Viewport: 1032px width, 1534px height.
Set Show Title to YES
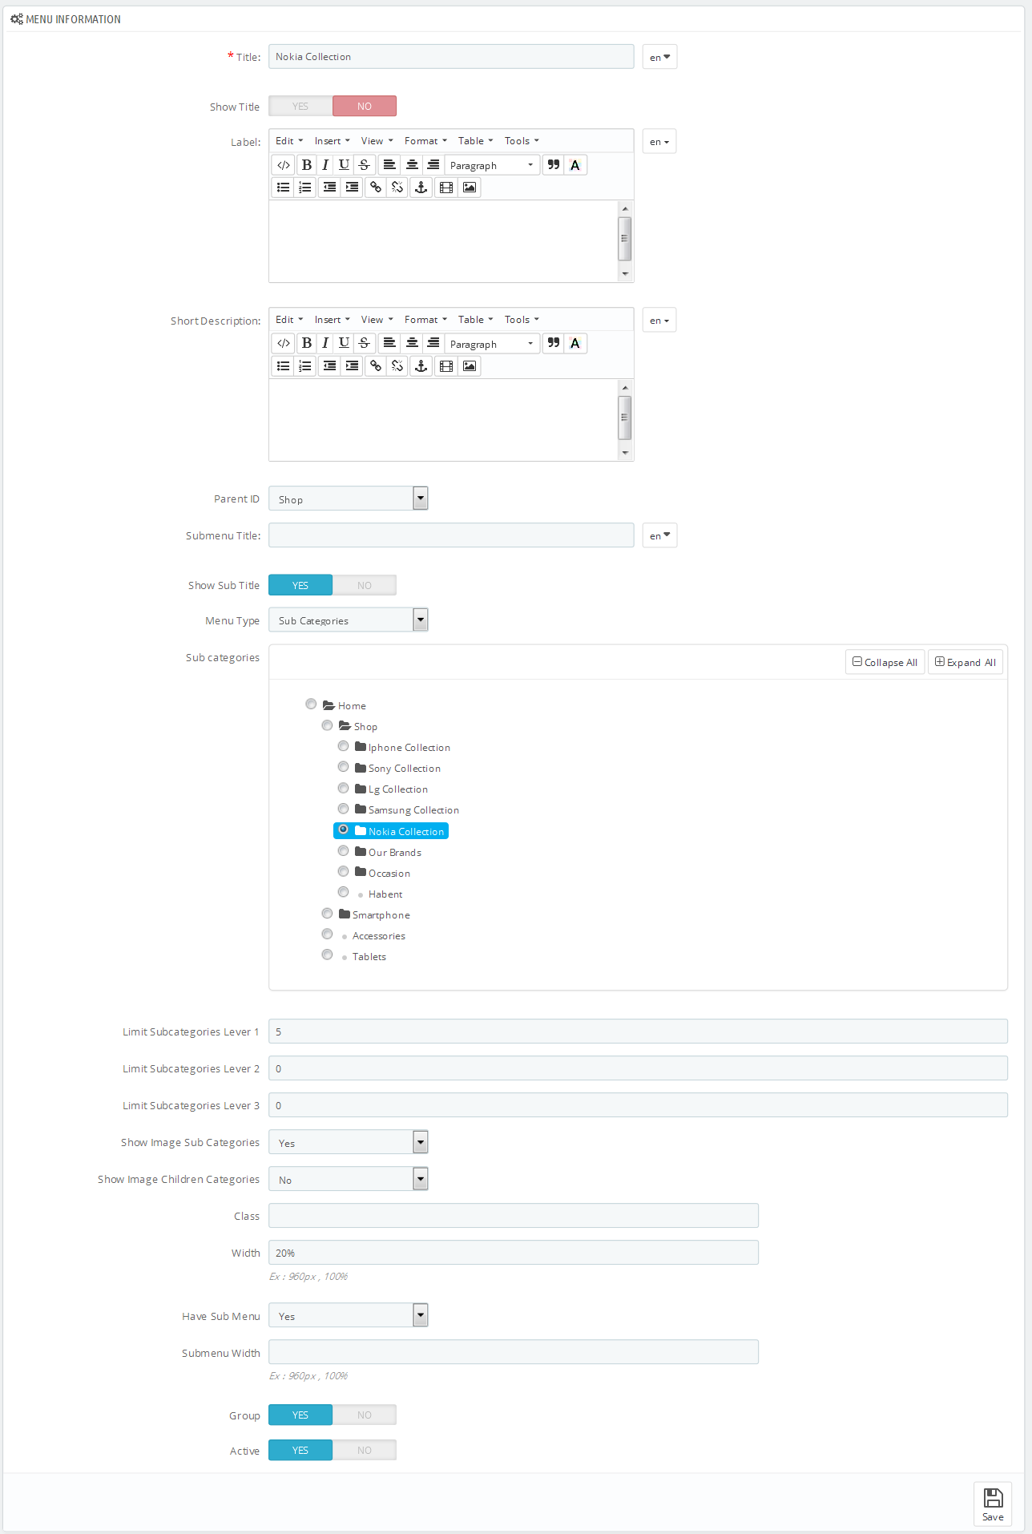pos(300,106)
